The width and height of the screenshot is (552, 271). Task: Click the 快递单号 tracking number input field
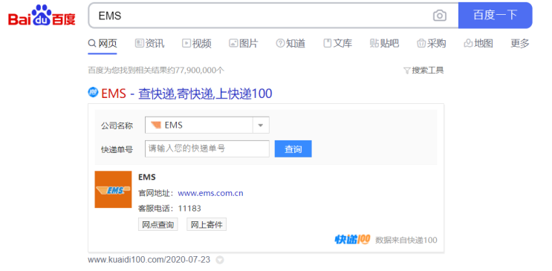coord(207,149)
